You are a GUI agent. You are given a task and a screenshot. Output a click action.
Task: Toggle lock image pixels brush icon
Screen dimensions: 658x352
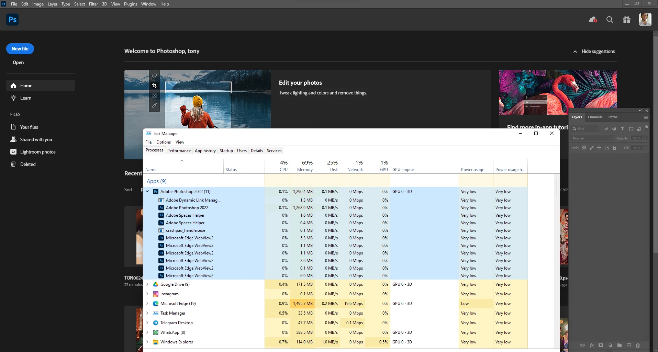tap(591, 148)
